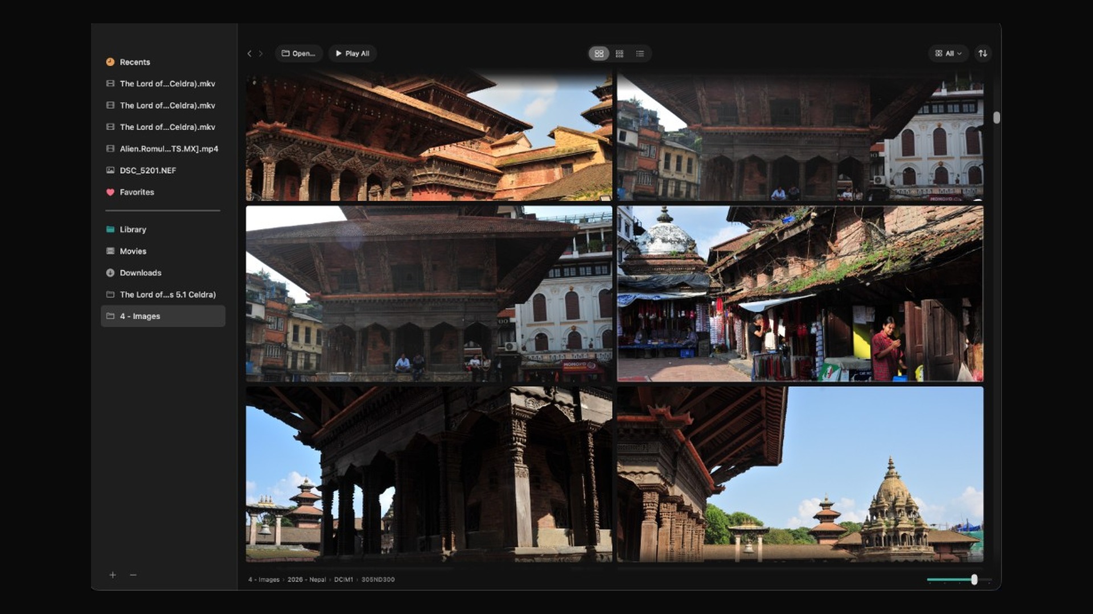
Task: Go forward with the right arrow
Action: pos(261,53)
